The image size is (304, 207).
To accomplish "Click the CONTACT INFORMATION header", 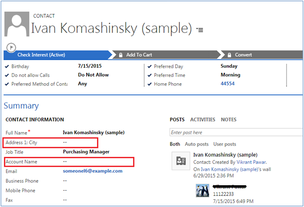I will point(35,119).
